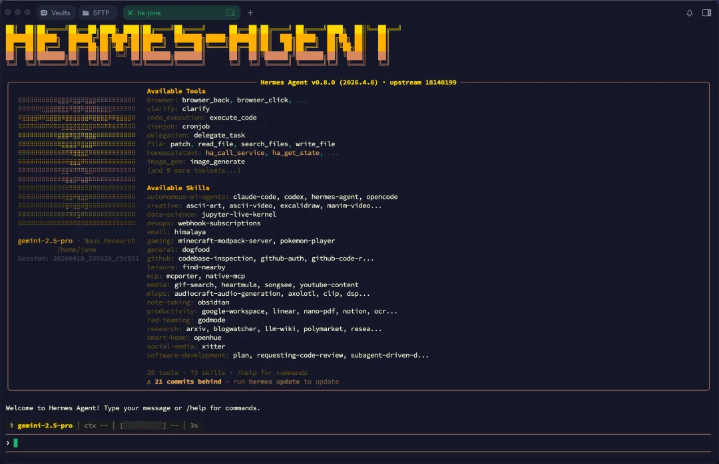719x464 pixels.
Task: Click the 'image_generate' tool name
Action: (x=217, y=162)
